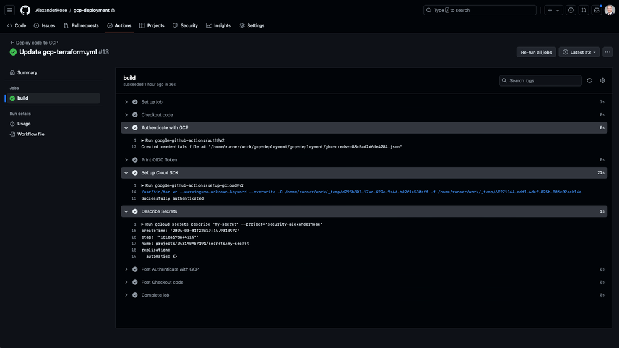Open the three-dot workflow options menu
Image resolution: width=619 pixels, height=348 pixels.
click(x=608, y=52)
